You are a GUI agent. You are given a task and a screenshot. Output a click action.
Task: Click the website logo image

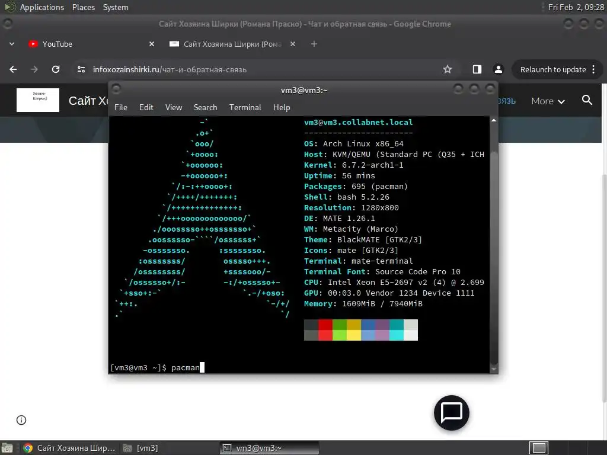coord(38,100)
